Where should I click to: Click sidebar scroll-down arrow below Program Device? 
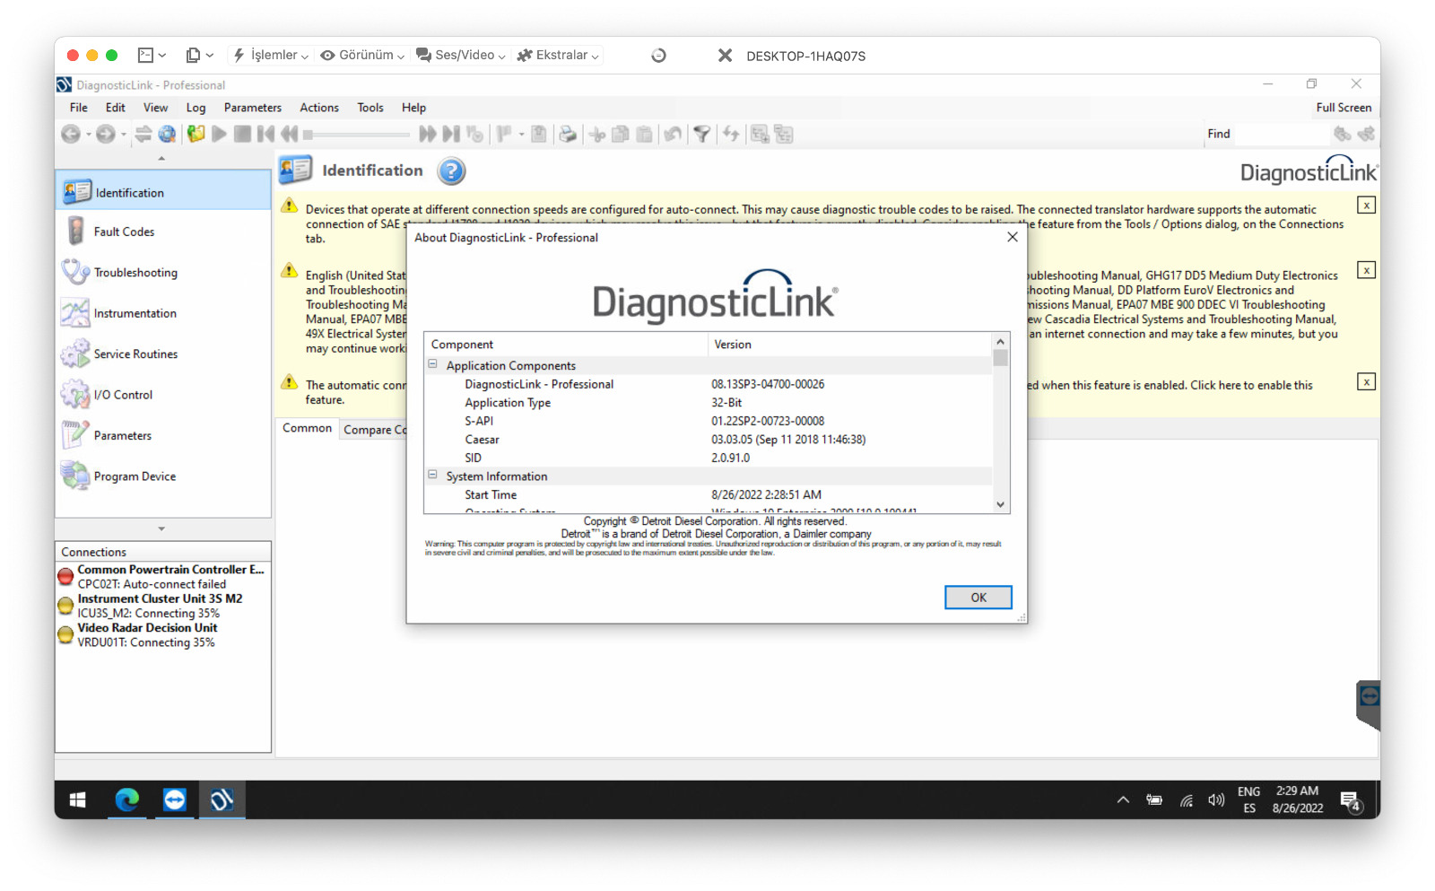coord(161,528)
